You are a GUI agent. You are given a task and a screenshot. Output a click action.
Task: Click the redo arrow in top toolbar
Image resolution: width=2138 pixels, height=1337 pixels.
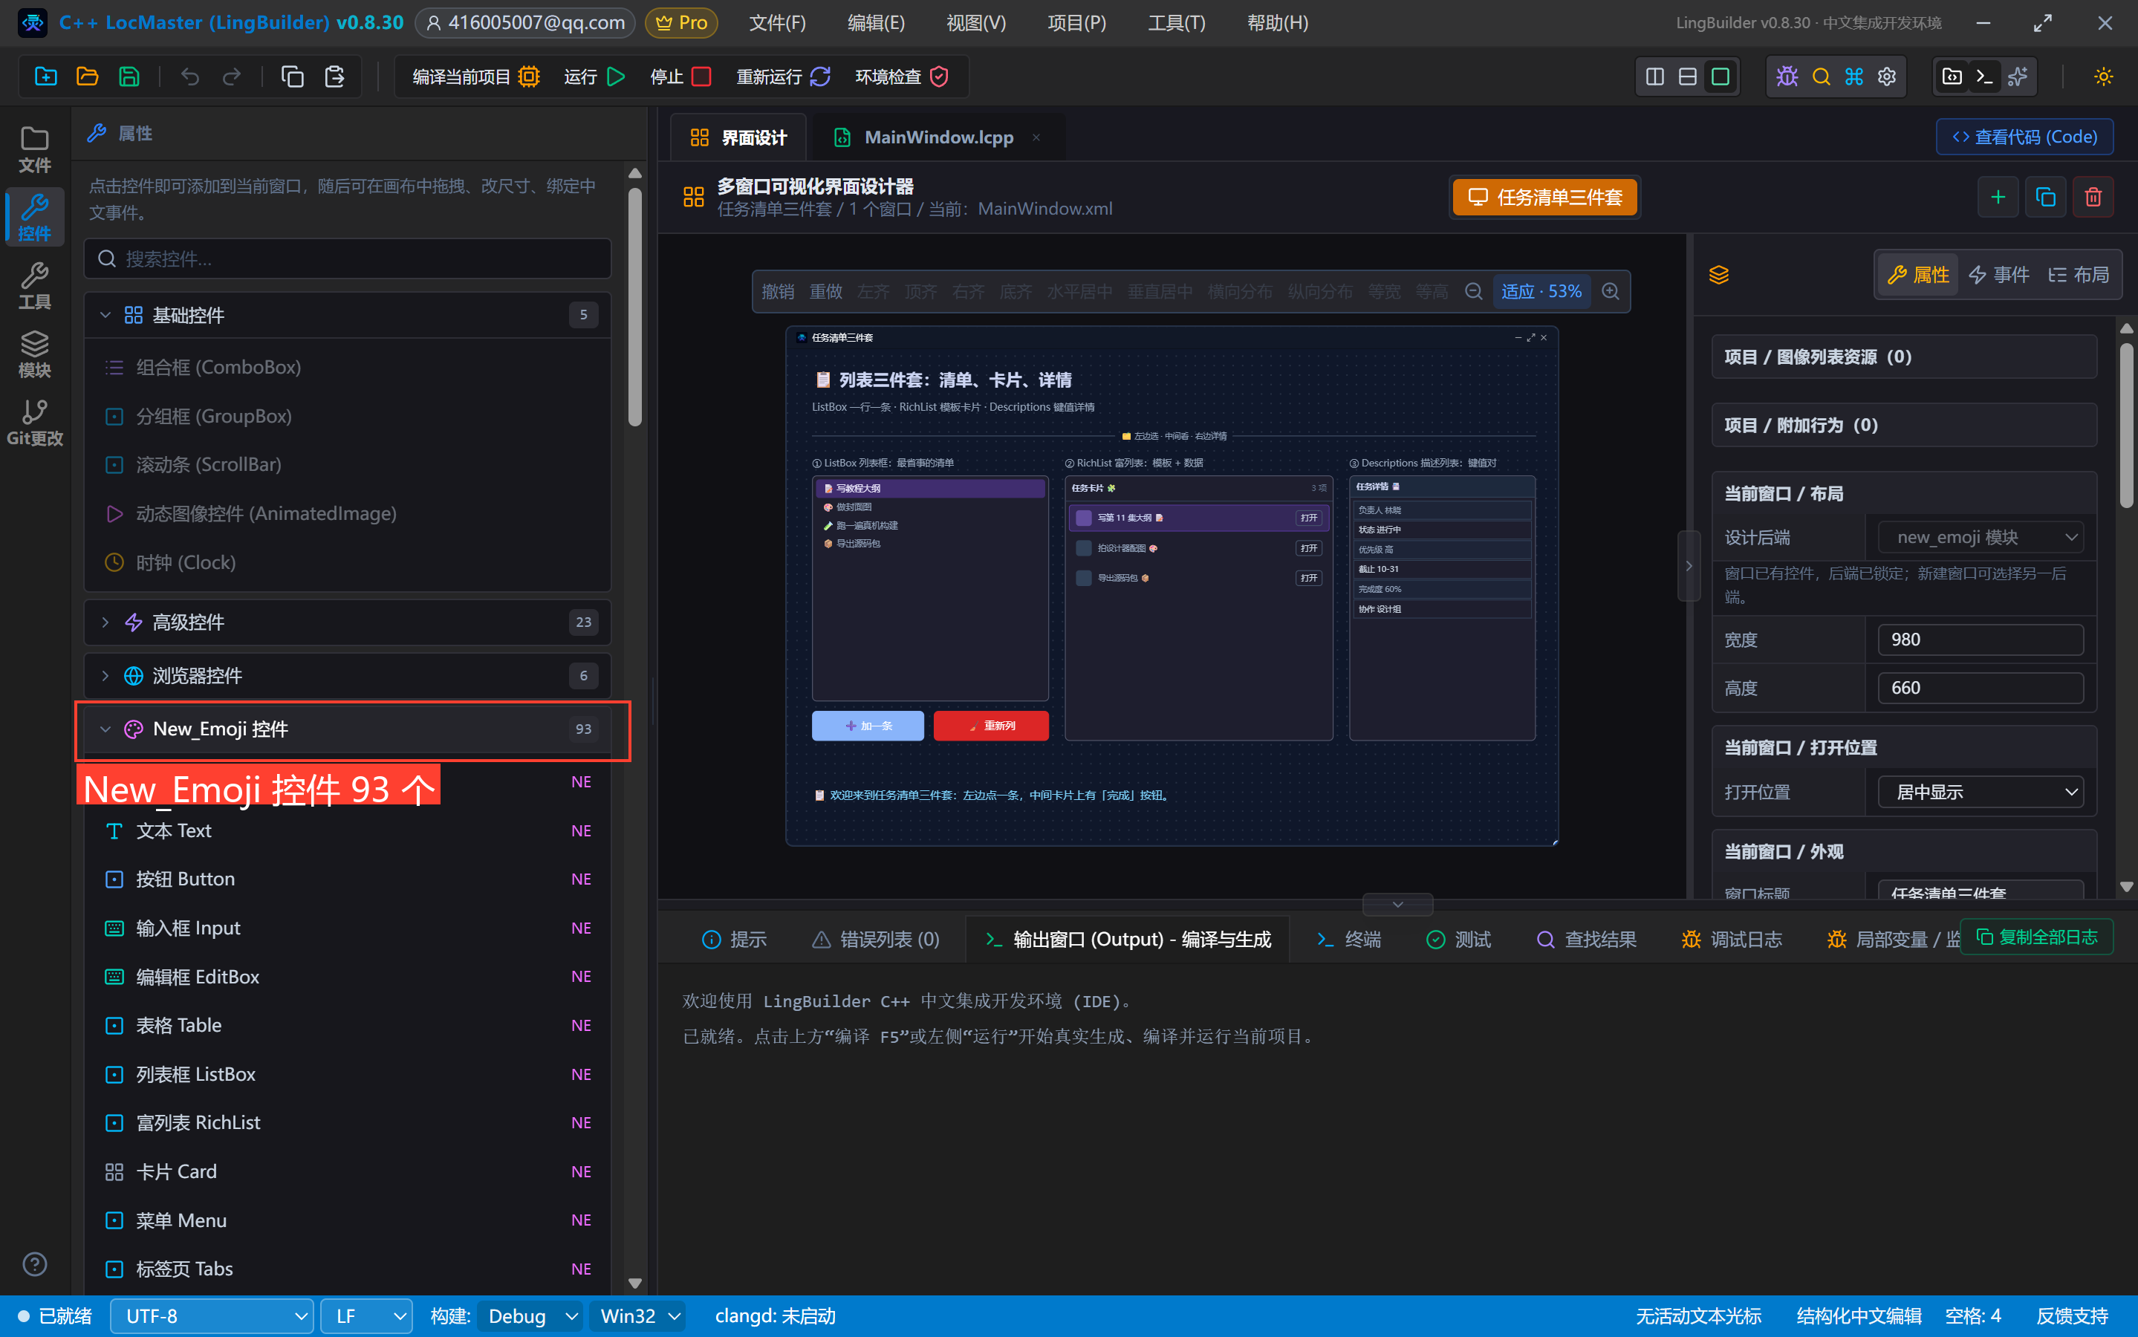tap(232, 77)
